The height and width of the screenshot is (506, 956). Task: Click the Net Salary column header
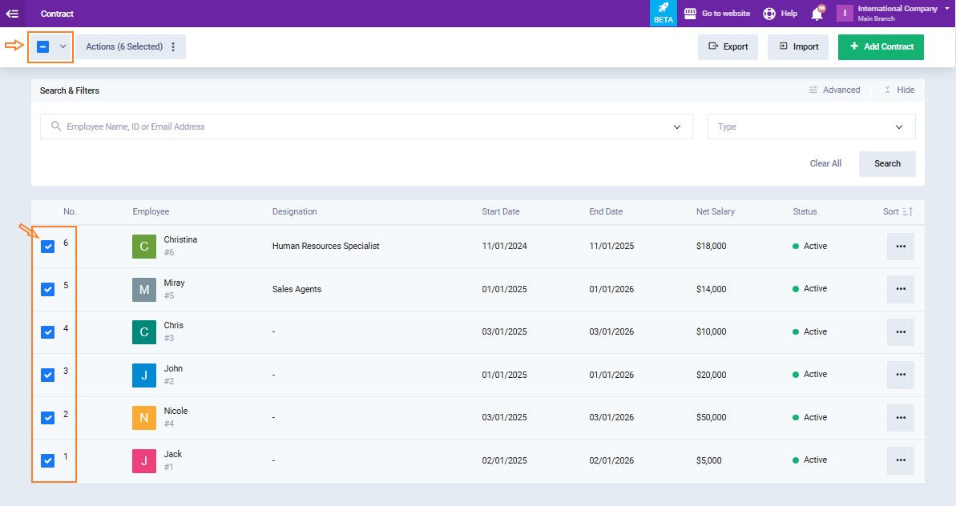715,212
